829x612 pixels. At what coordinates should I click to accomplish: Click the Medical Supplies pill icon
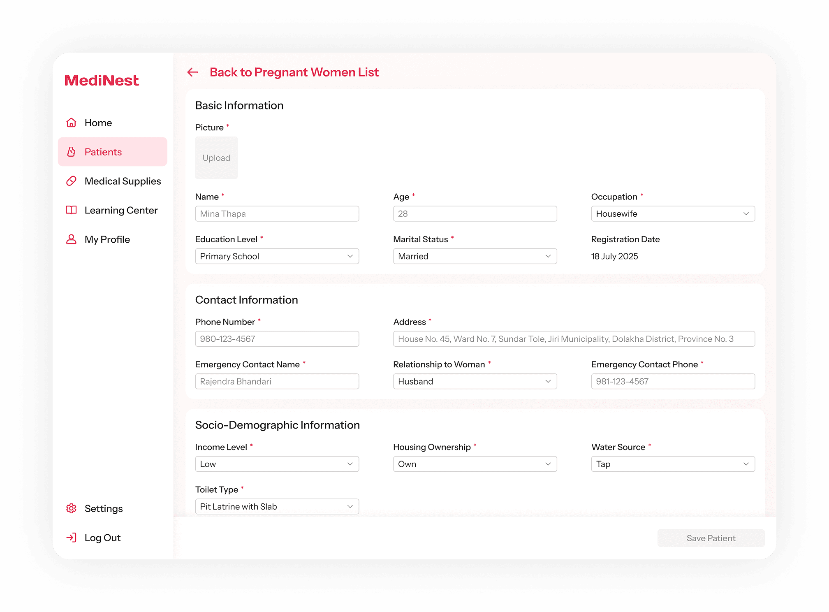click(72, 181)
